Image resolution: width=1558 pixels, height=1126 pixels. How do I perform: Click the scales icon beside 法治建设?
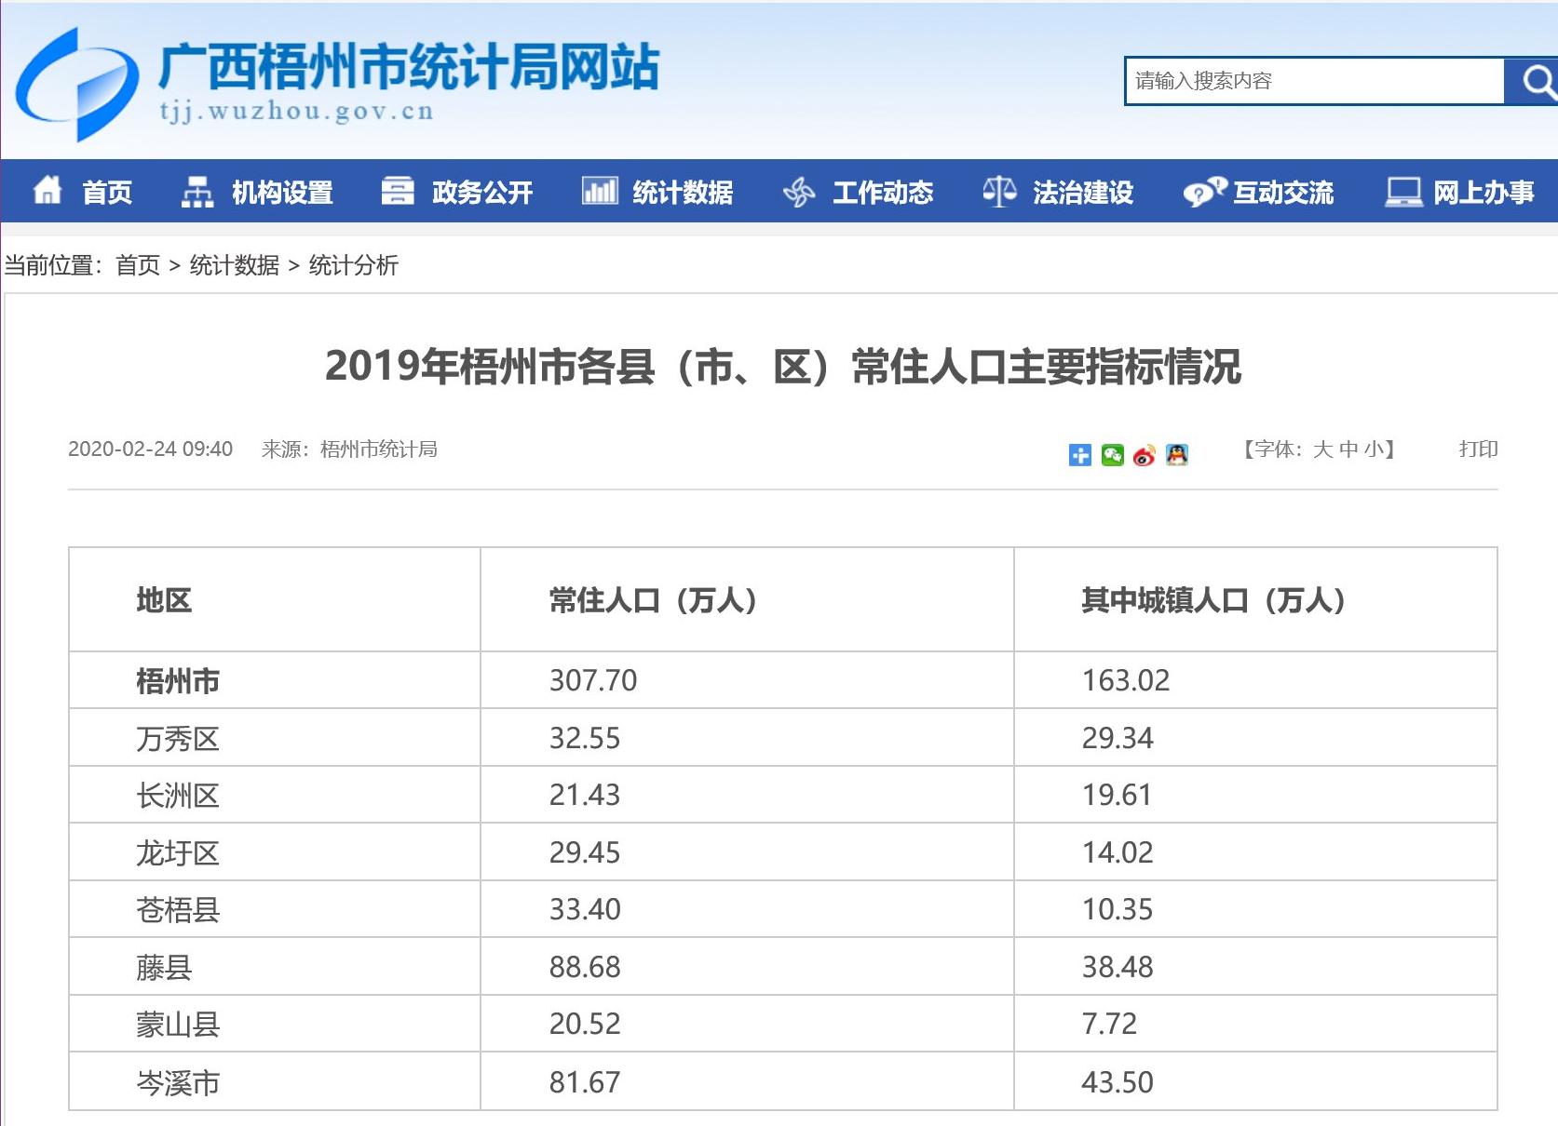997,191
